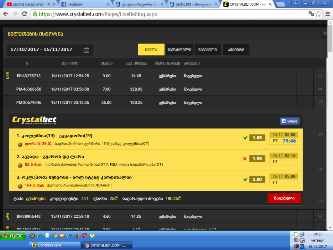Click ticket number PM-46368650
This screenshot has width=333, height=250.
[29, 89]
